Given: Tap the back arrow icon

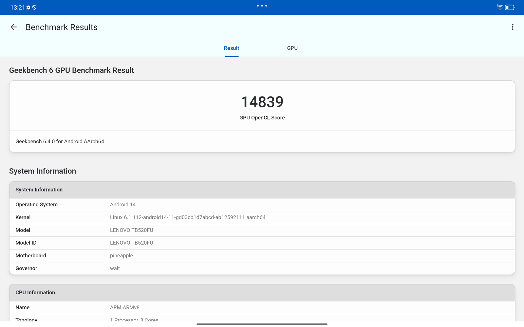Looking at the screenshot, I should [14, 27].
